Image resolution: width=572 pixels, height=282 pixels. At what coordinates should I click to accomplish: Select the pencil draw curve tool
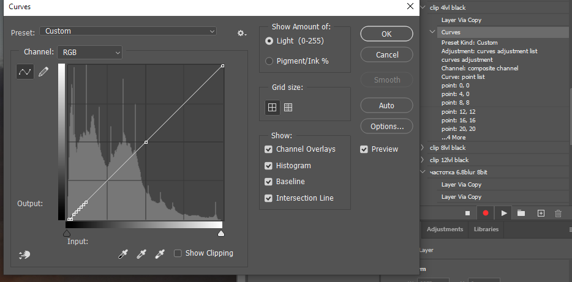(43, 72)
